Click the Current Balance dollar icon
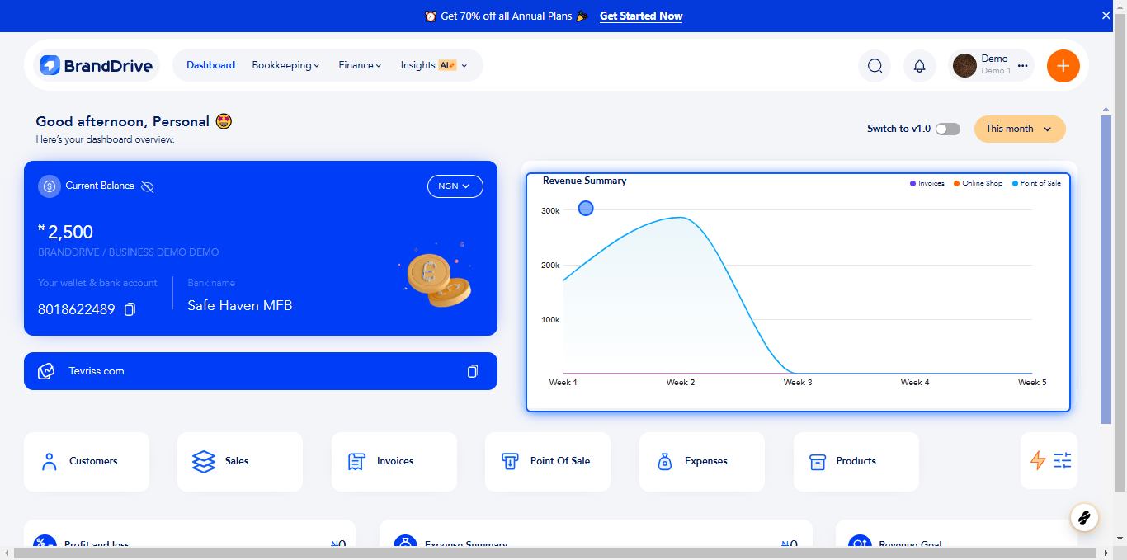Image resolution: width=1127 pixels, height=560 pixels. coord(50,186)
